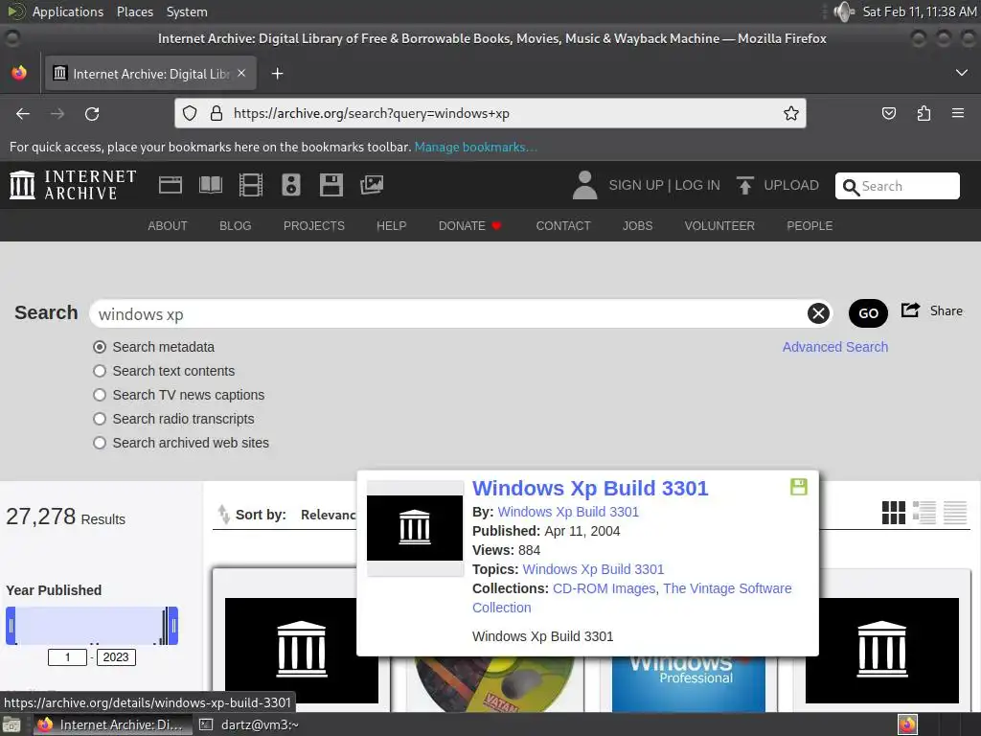
Task: Click the SIGN UP link
Action: pyautogui.click(x=636, y=185)
